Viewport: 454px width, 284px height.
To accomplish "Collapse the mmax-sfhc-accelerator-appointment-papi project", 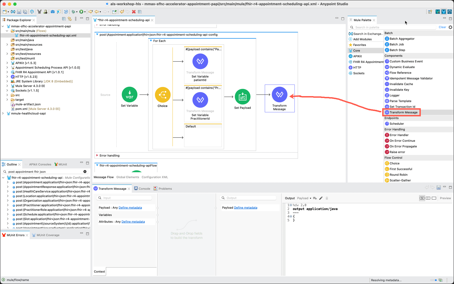I will click(x=3, y=26).
